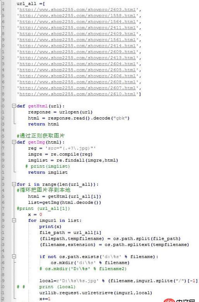Click the 'imglist = re.findall(imgre,html)' line
Viewport: 199px width, 302px height.
click(73, 160)
